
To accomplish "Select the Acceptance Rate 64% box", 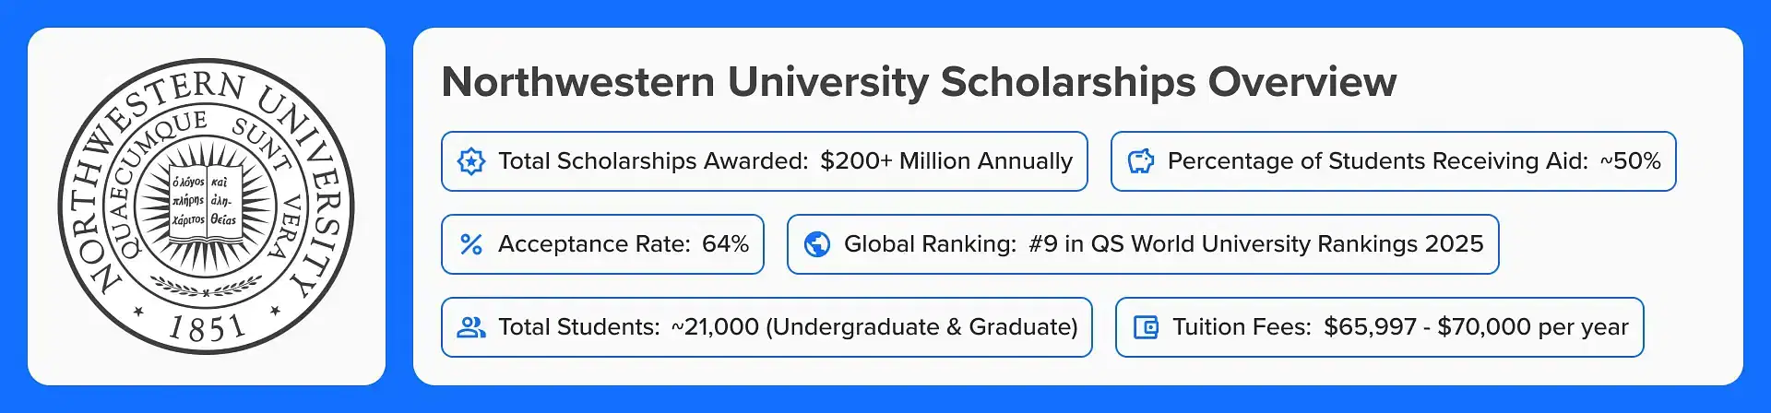I will pyautogui.click(x=602, y=244).
